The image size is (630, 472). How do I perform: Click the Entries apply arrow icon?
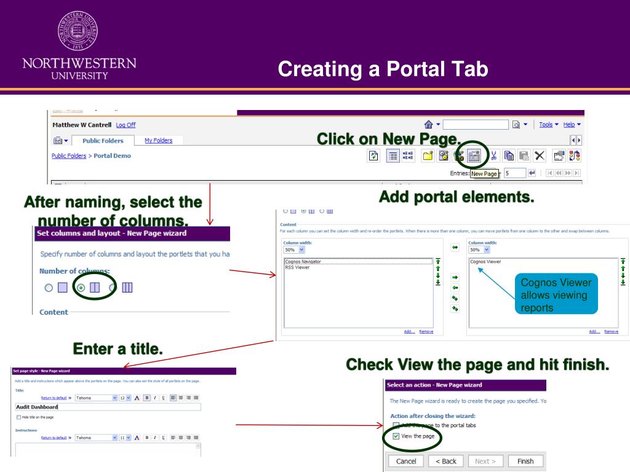(x=532, y=173)
